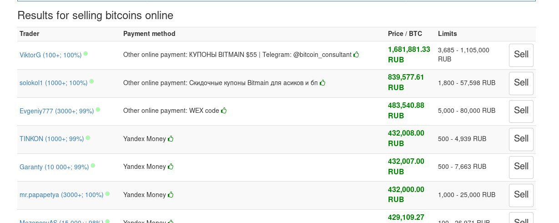559x223 pixels.
Task: Click the Payment method column header
Action: tap(149, 34)
